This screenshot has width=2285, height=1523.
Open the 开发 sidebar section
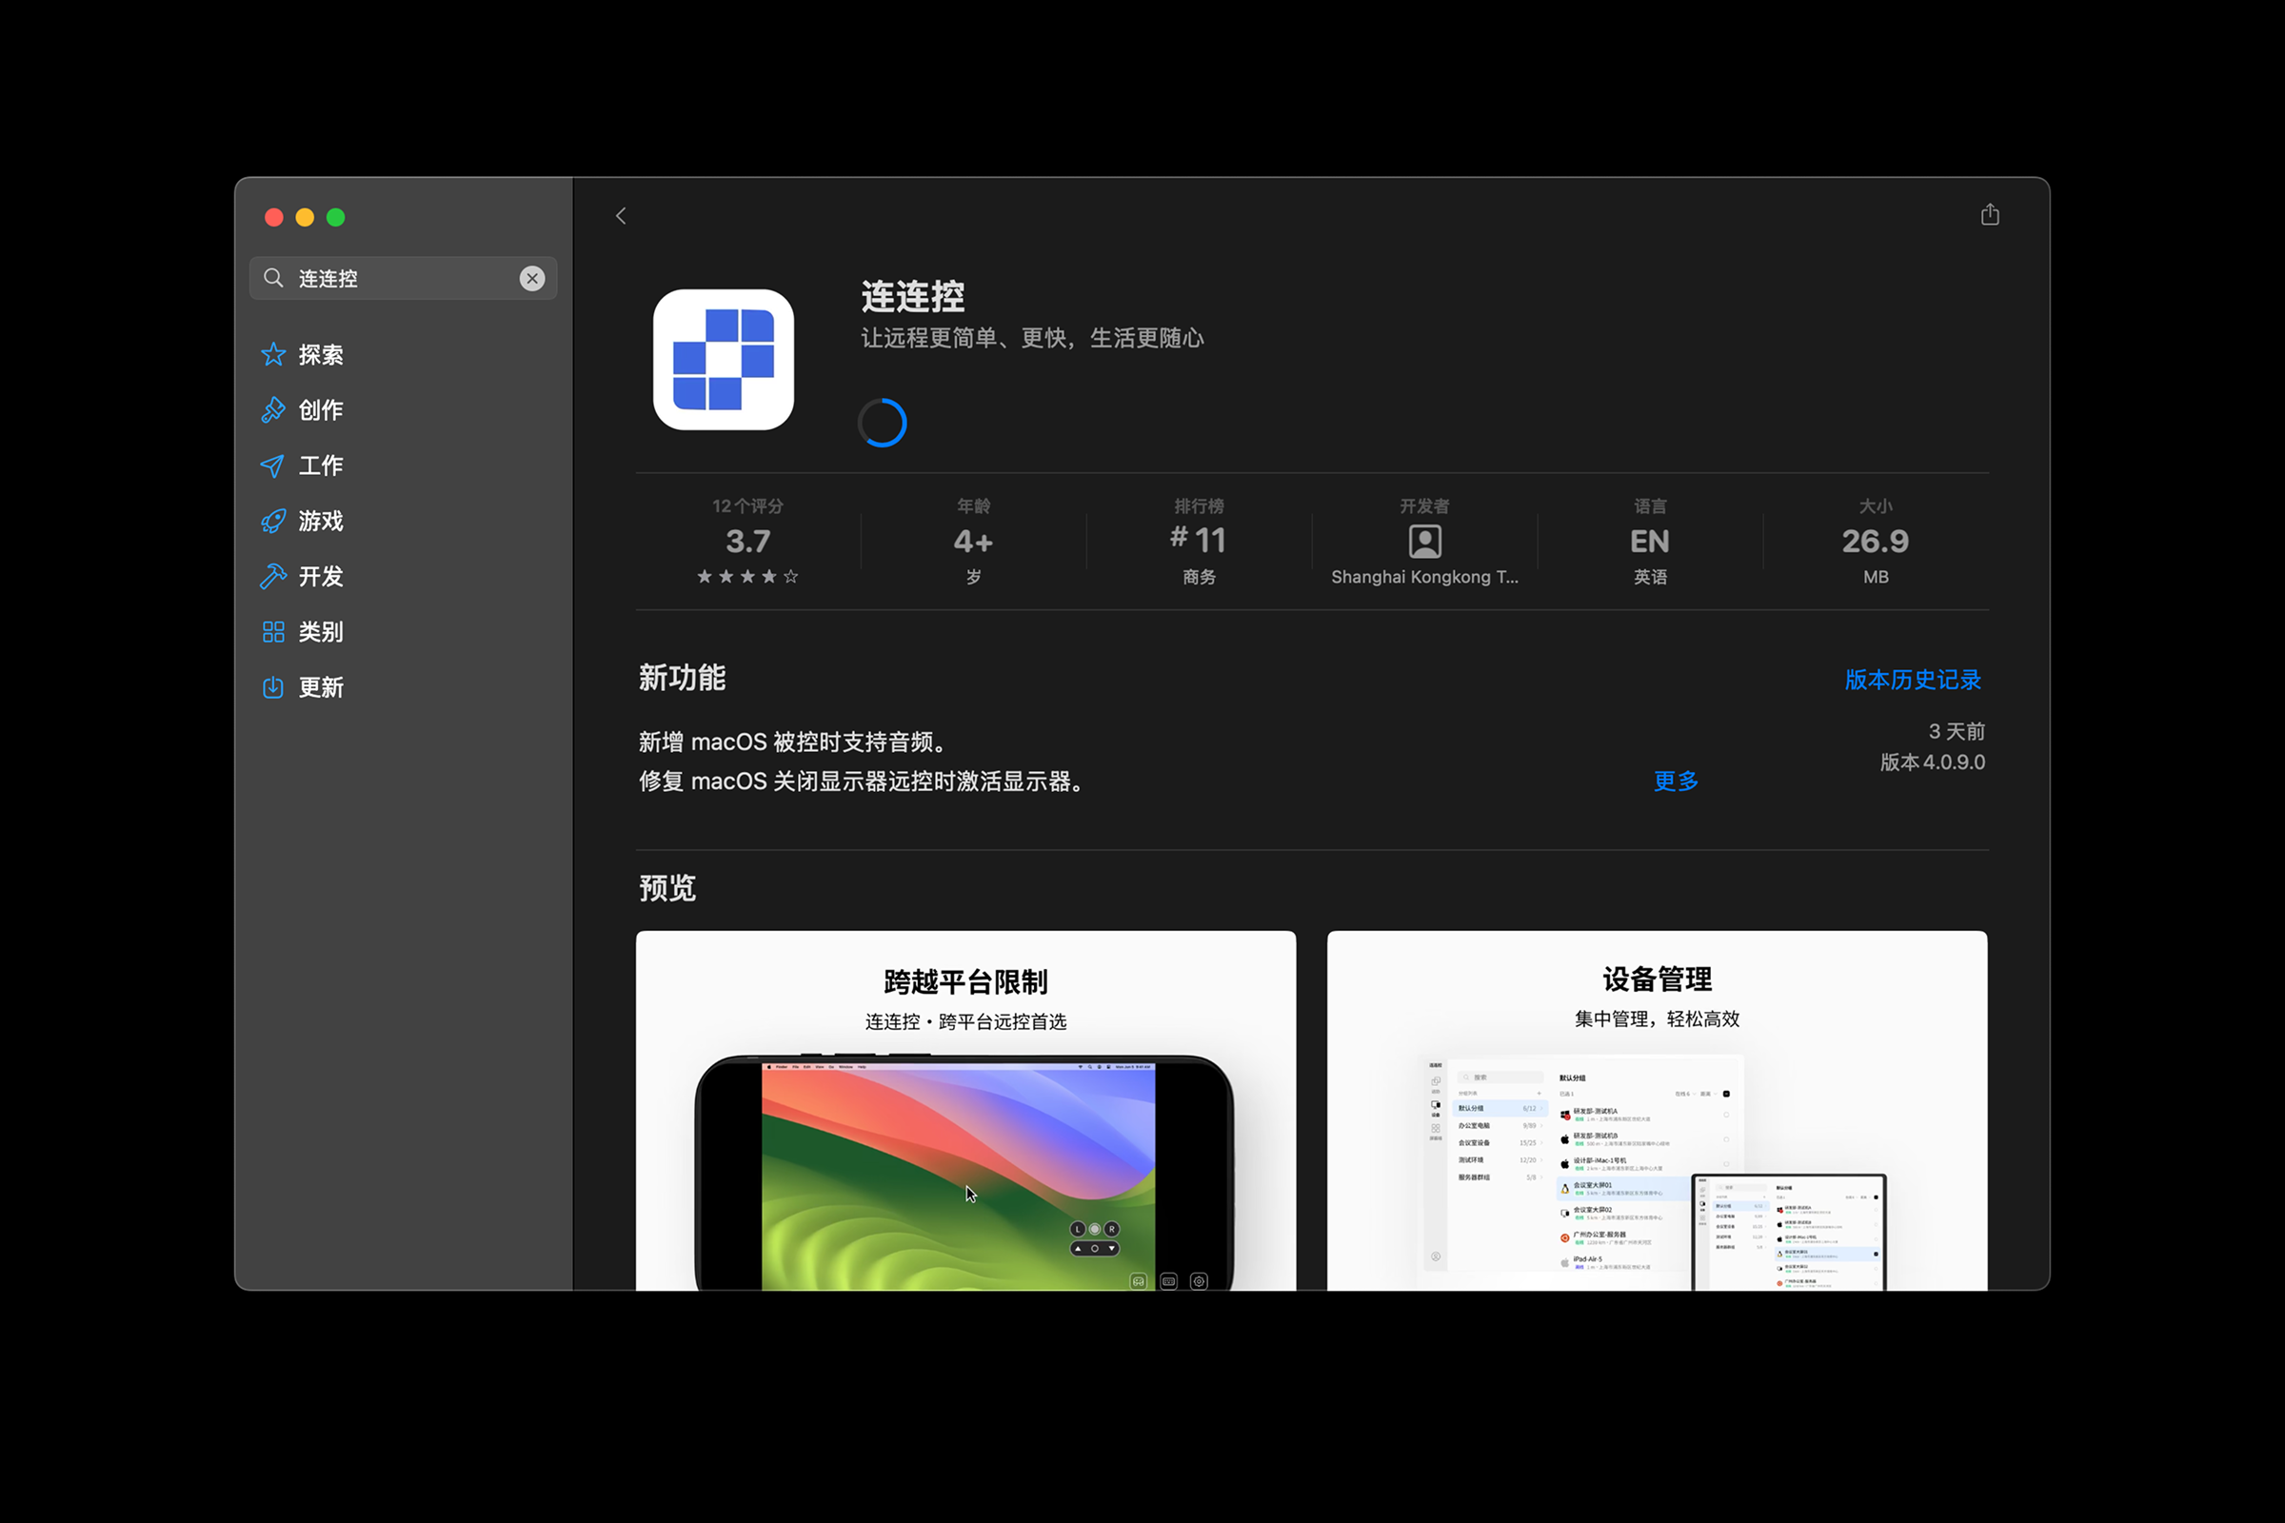click(x=403, y=576)
